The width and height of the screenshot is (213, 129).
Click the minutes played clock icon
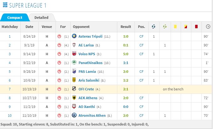pyautogui.click(x=208, y=26)
